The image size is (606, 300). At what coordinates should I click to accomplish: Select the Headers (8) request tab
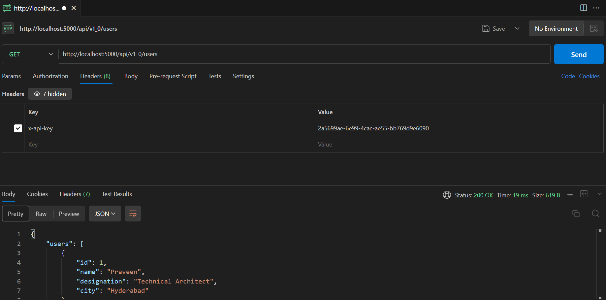[95, 76]
